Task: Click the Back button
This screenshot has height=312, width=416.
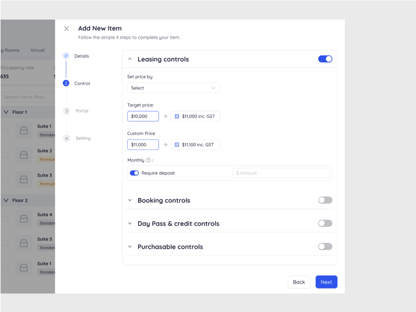Action: pyautogui.click(x=299, y=282)
